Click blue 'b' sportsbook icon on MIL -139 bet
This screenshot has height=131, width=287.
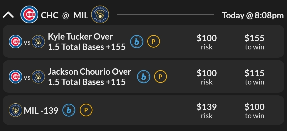coord(69,110)
